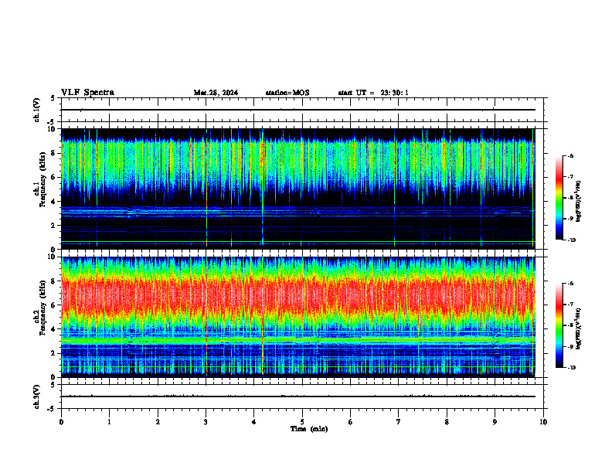Click the ch.3 voltage waveform trace
Viewport: 612px width, 473px height.
[297, 396]
